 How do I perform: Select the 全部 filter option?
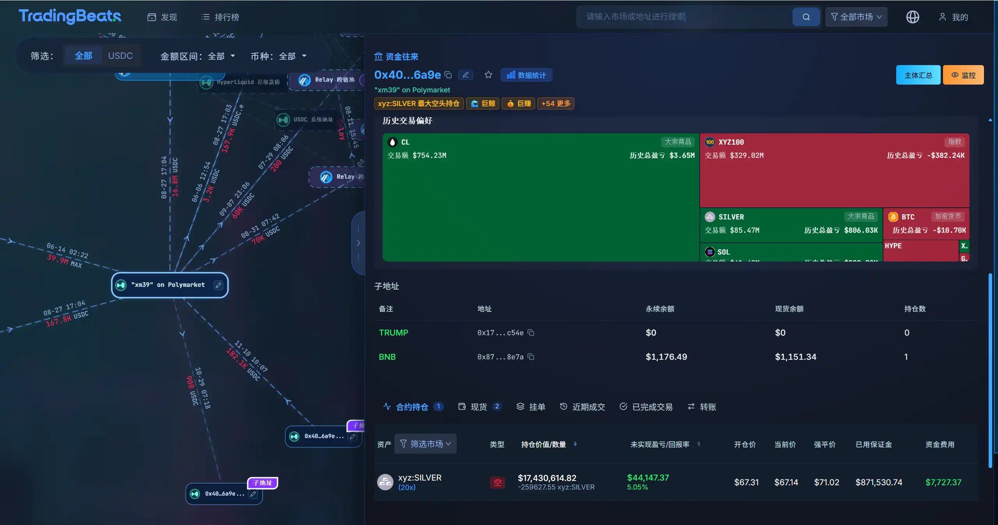pyautogui.click(x=83, y=56)
